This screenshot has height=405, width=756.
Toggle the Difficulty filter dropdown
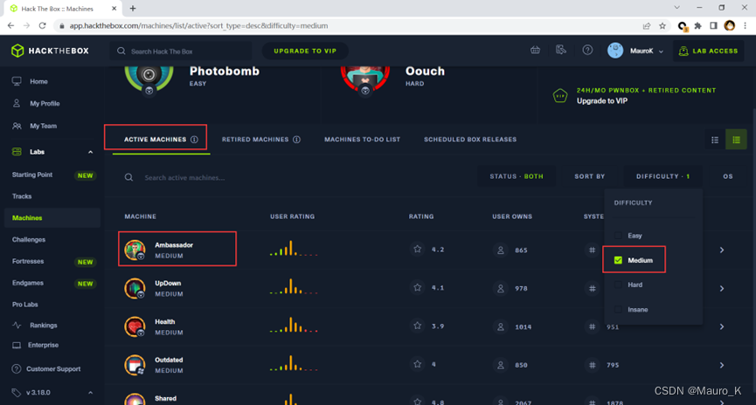click(x=663, y=176)
